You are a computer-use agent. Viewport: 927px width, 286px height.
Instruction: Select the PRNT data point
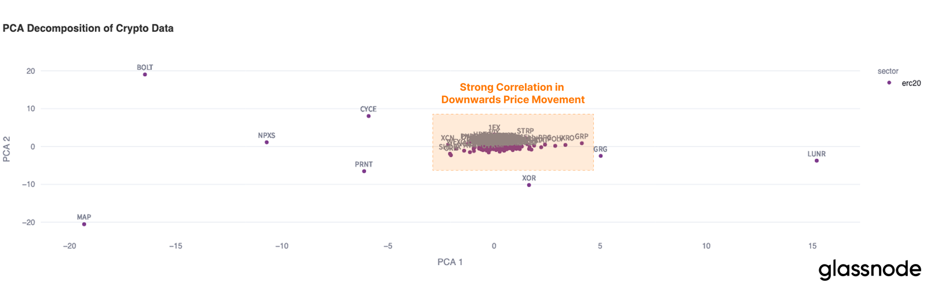coord(364,171)
